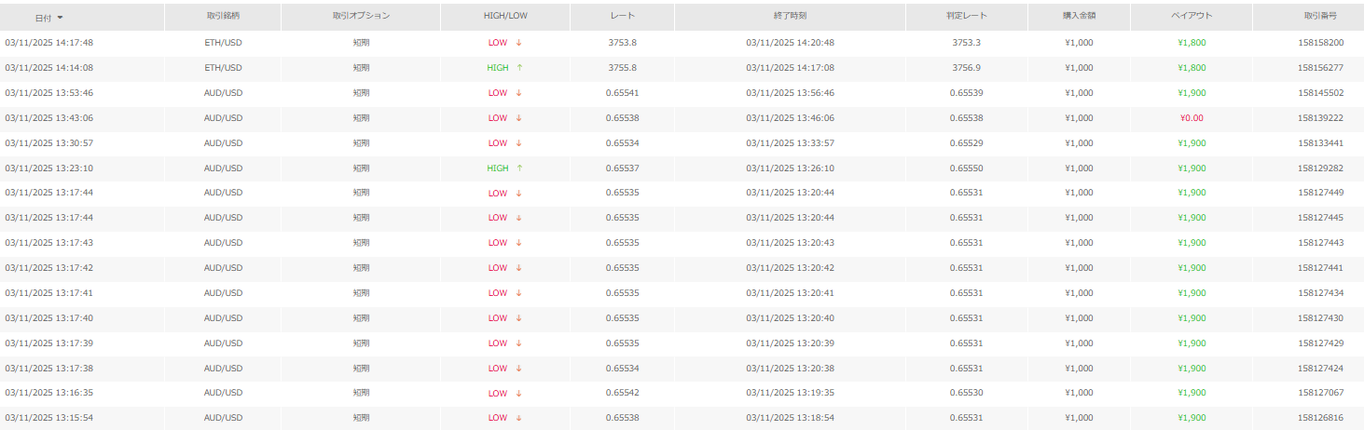This screenshot has width=1364, height=430.
Task: Click the down arrow in trade 158139222 row
Action: pos(518,118)
